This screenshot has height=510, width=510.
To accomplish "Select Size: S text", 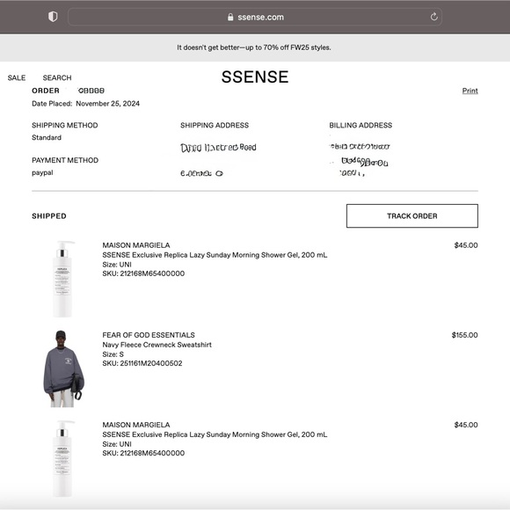I will click(x=113, y=354).
